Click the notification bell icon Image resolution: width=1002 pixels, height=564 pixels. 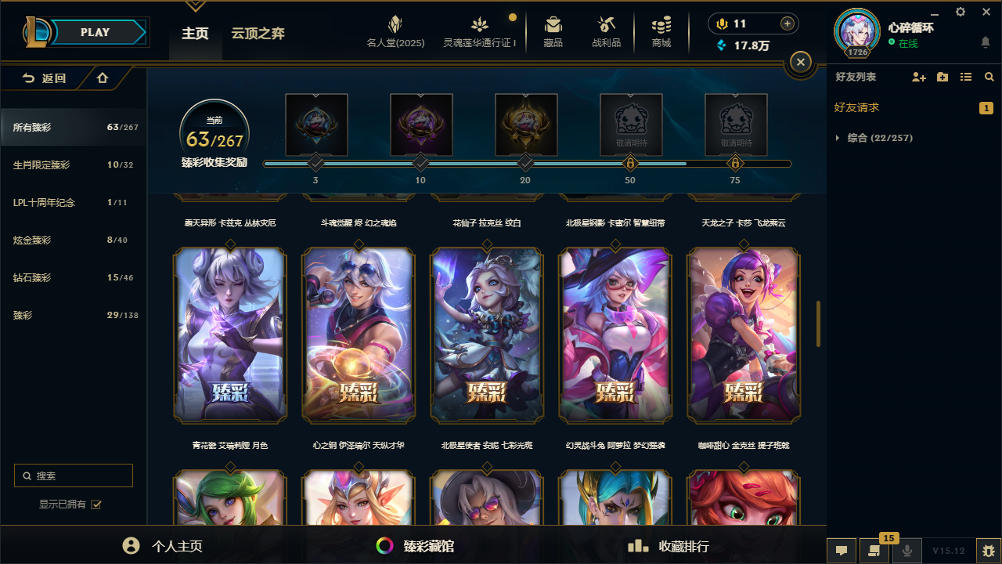(x=985, y=42)
